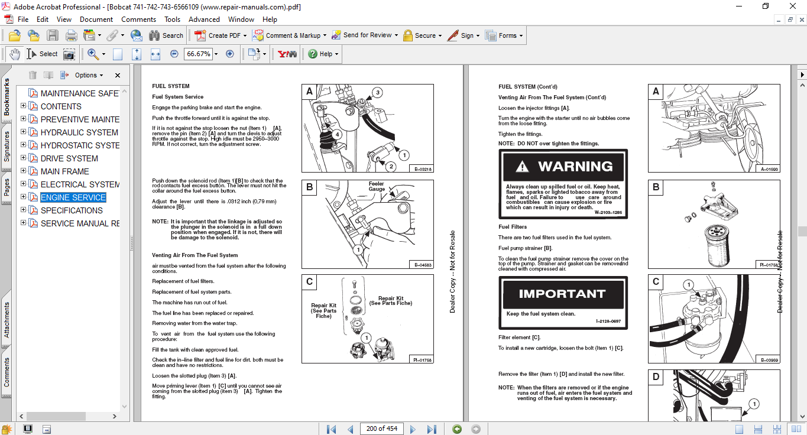Select the DRIVE SYSTEM bookmark
This screenshot has height=435, width=807.
click(x=69, y=158)
